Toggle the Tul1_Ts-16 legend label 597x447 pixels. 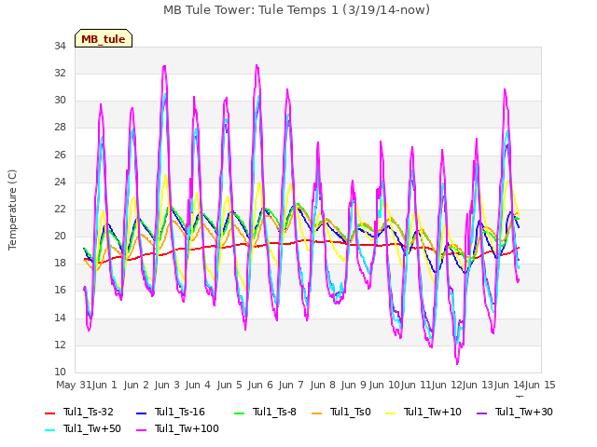180,412
